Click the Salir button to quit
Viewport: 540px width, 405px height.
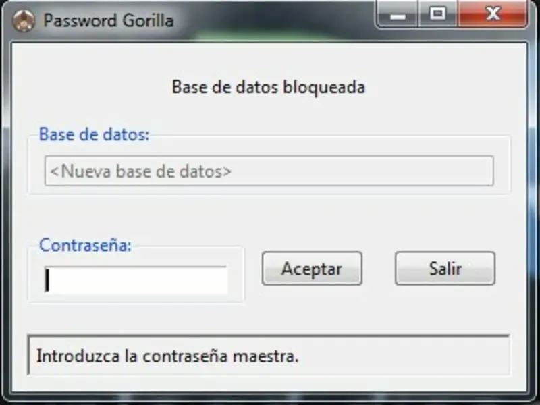tap(445, 268)
